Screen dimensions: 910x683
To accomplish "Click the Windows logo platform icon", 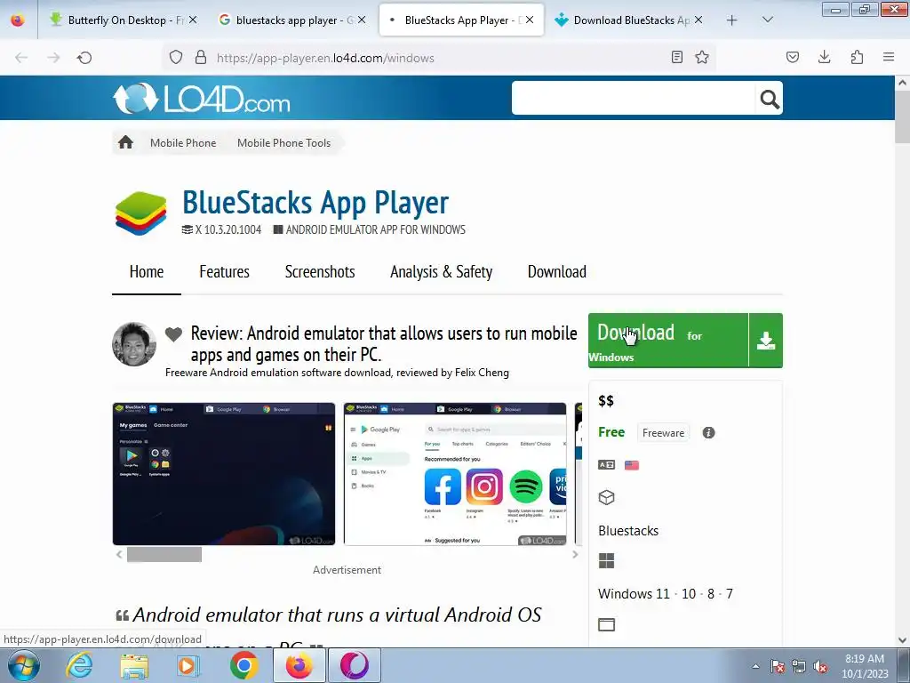I will tap(606, 560).
